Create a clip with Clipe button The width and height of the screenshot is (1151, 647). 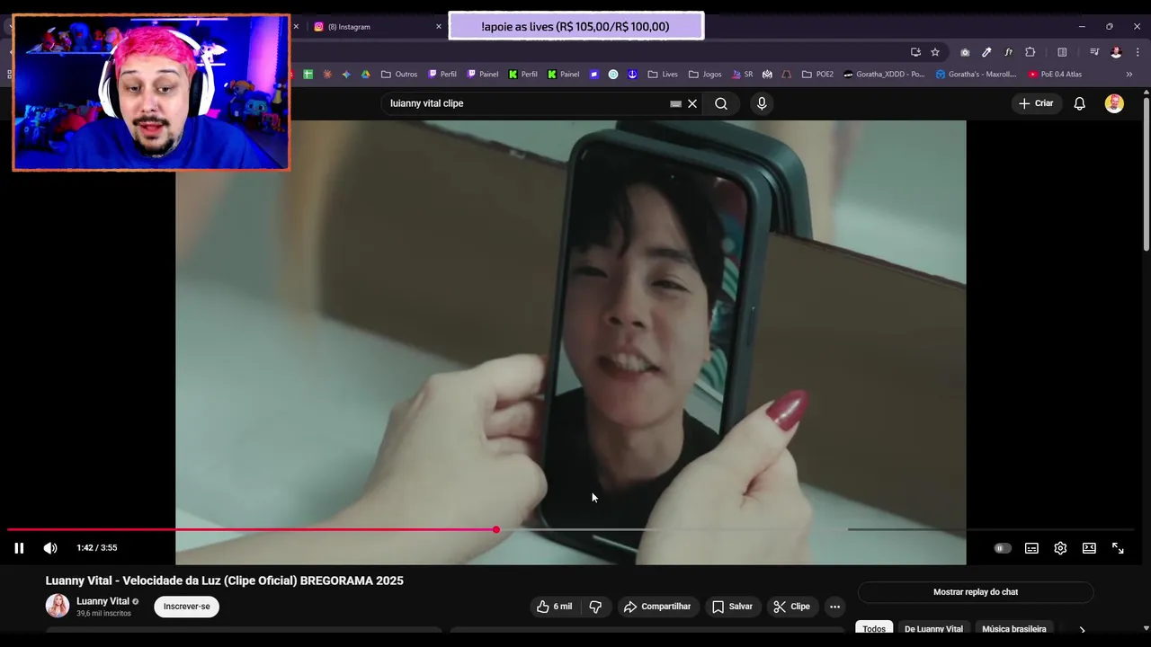click(791, 607)
